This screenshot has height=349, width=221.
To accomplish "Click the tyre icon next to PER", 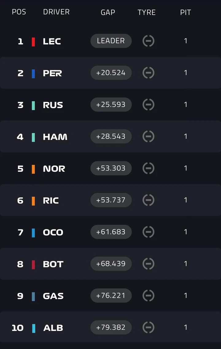I will coord(148,73).
